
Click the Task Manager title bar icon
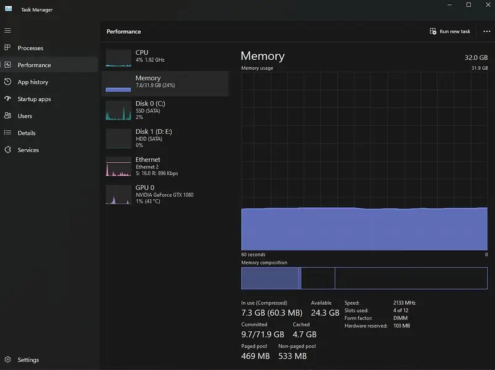(9, 9)
